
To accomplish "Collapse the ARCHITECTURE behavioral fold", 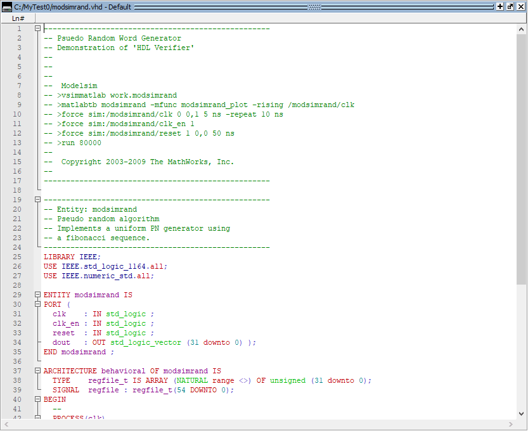I will [x=38, y=371].
